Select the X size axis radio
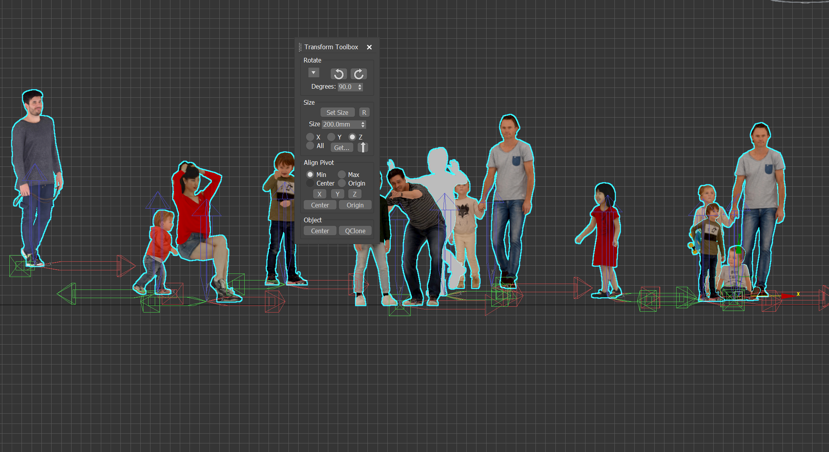The height and width of the screenshot is (452, 829). pyautogui.click(x=310, y=137)
